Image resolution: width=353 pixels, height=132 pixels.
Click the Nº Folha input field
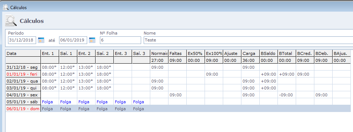click(120, 40)
